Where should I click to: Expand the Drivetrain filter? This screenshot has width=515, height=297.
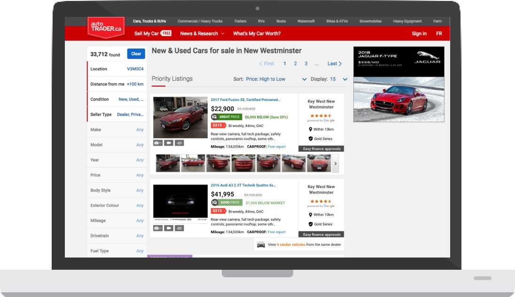click(x=117, y=235)
